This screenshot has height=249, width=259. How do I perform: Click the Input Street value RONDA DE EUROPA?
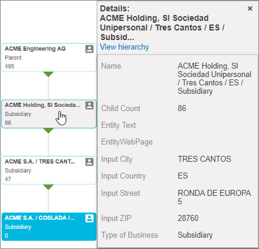point(214,197)
